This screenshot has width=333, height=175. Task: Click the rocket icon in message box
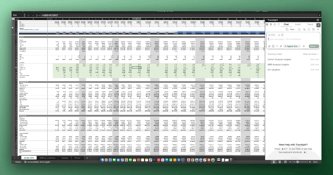click(x=281, y=46)
